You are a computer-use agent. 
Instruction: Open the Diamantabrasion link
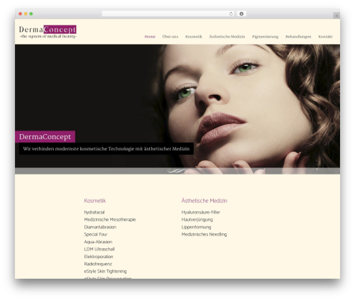pyautogui.click(x=100, y=227)
